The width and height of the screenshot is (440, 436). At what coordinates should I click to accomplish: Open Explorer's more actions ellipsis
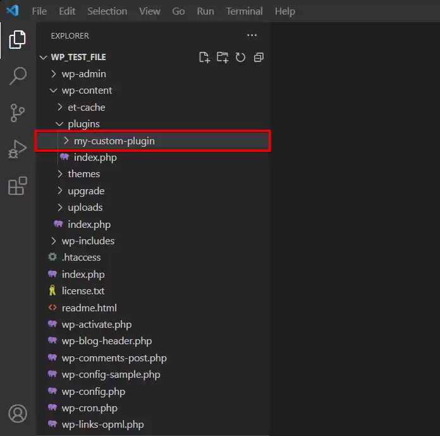[x=252, y=36]
